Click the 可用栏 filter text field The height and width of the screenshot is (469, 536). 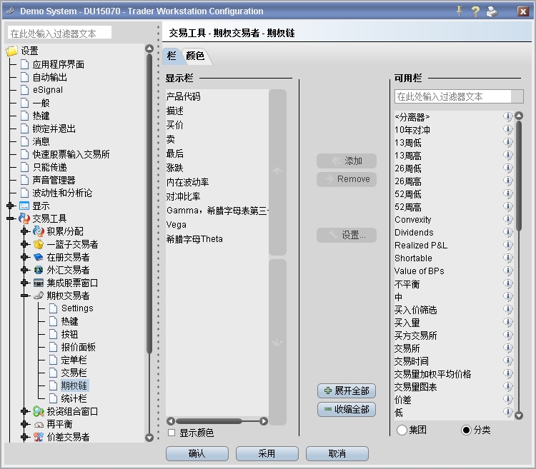click(x=453, y=96)
